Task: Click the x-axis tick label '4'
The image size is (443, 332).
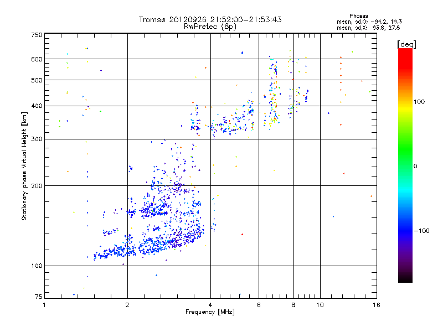Action: click(x=210, y=305)
